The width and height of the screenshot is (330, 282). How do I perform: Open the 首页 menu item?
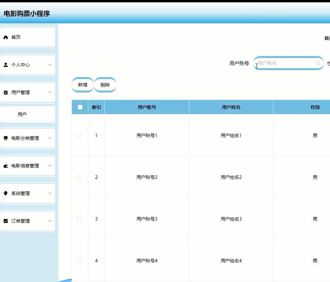(27, 37)
